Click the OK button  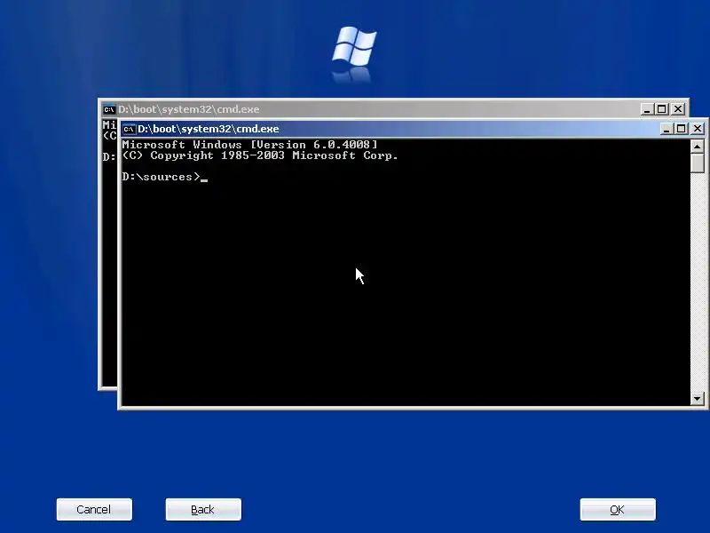618,509
